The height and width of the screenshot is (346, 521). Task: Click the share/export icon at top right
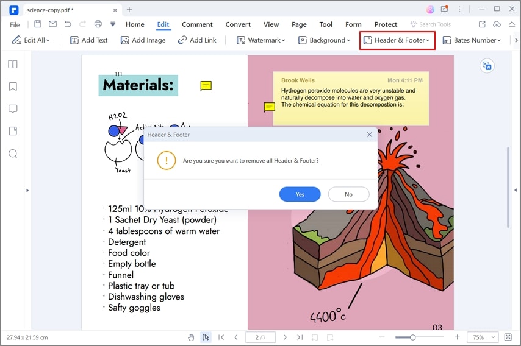[x=482, y=24]
